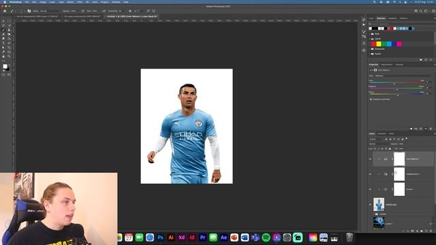Open the Actions panel play icon

click(x=364, y=24)
